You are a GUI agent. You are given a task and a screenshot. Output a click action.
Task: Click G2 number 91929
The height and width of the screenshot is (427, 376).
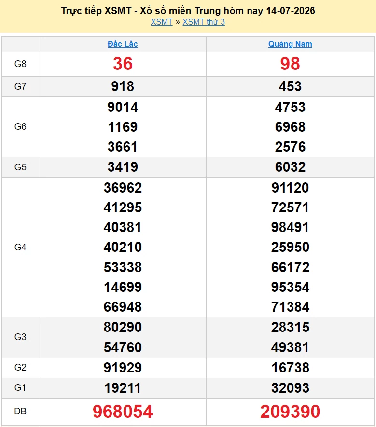123,368
